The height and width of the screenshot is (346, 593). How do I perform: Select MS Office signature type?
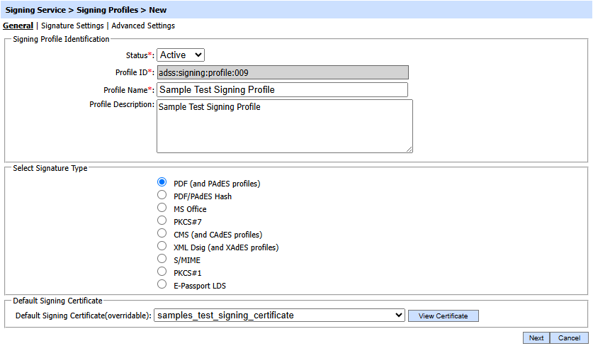click(162, 208)
